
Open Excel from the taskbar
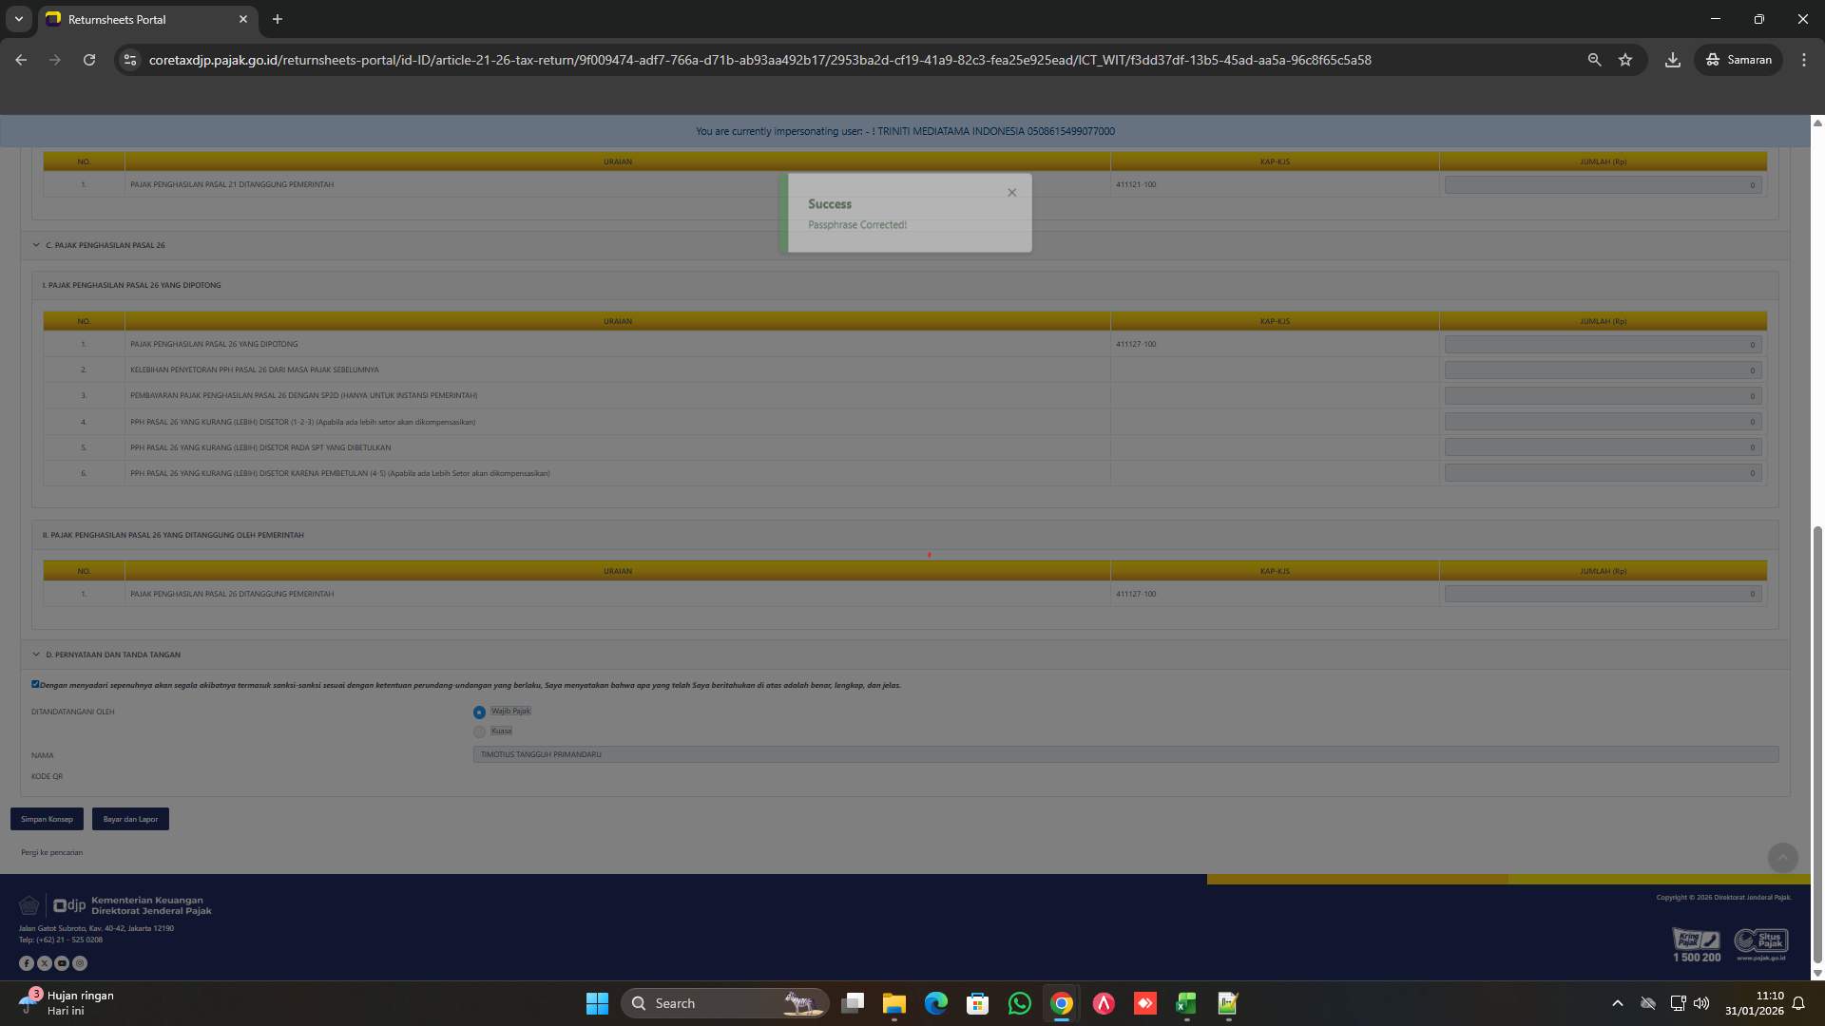point(1185,1003)
